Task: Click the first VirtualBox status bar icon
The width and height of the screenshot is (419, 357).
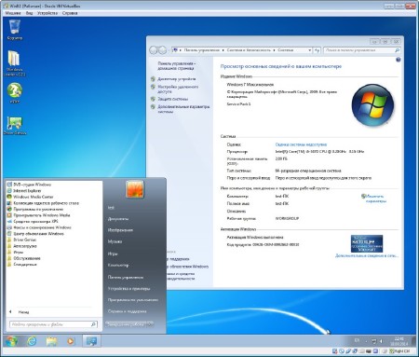Action: [334, 351]
